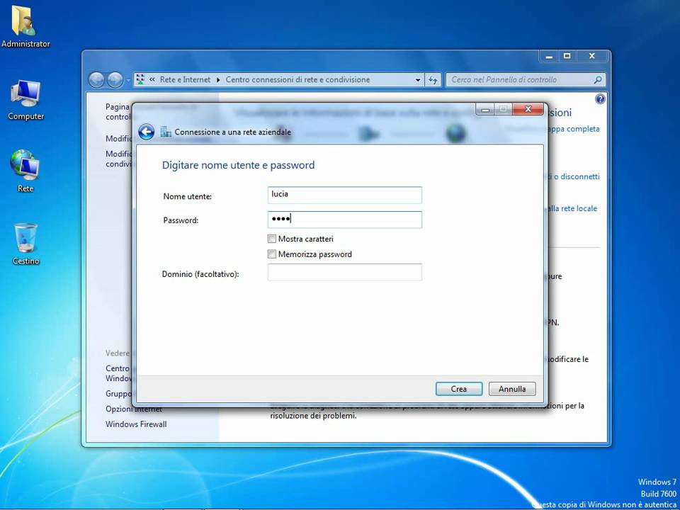
Task: Open the Administrator desktop folder icon
Action: click(25, 26)
